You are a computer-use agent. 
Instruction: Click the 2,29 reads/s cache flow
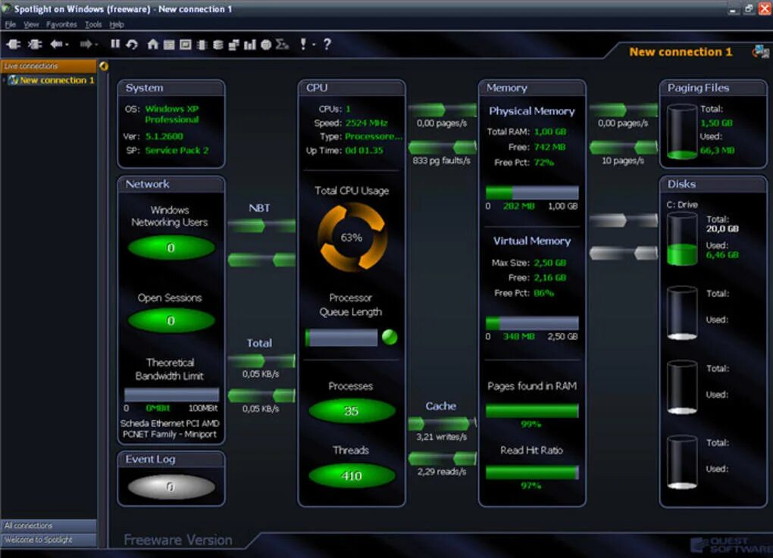tap(442, 459)
